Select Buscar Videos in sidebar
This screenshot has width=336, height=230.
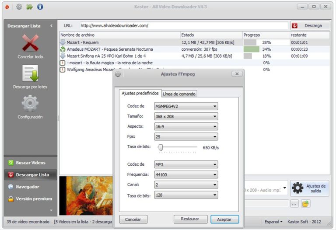click(x=31, y=163)
